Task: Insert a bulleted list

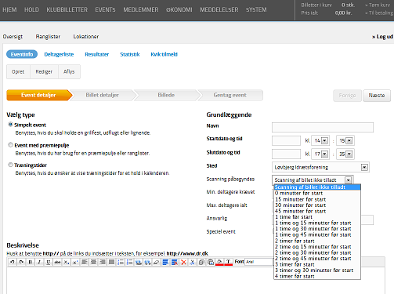Action: 129,262
